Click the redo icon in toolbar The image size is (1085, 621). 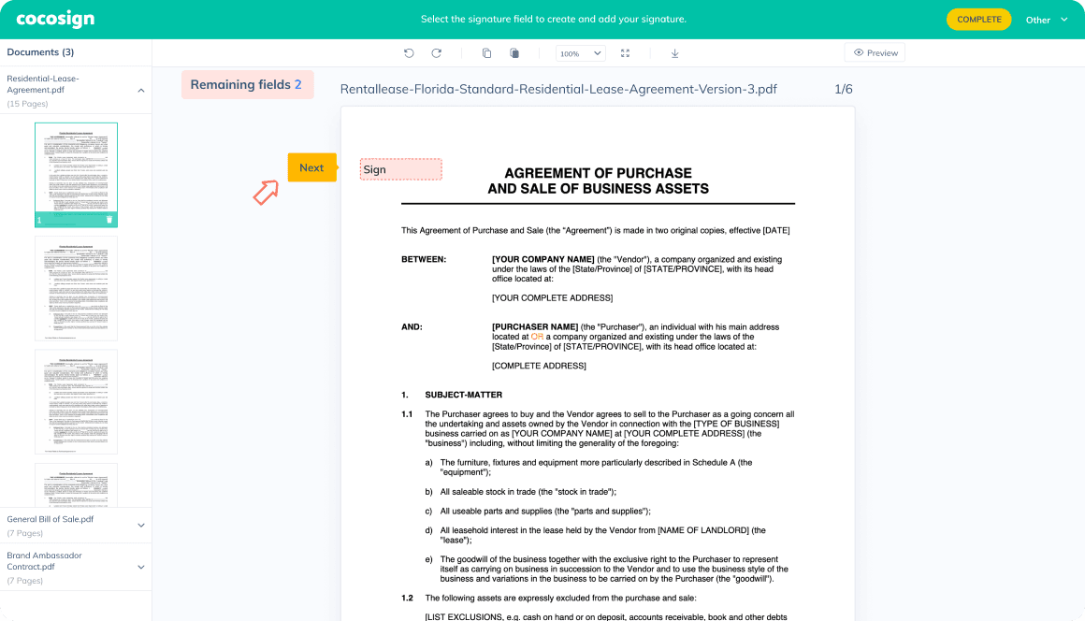pyautogui.click(x=436, y=53)
